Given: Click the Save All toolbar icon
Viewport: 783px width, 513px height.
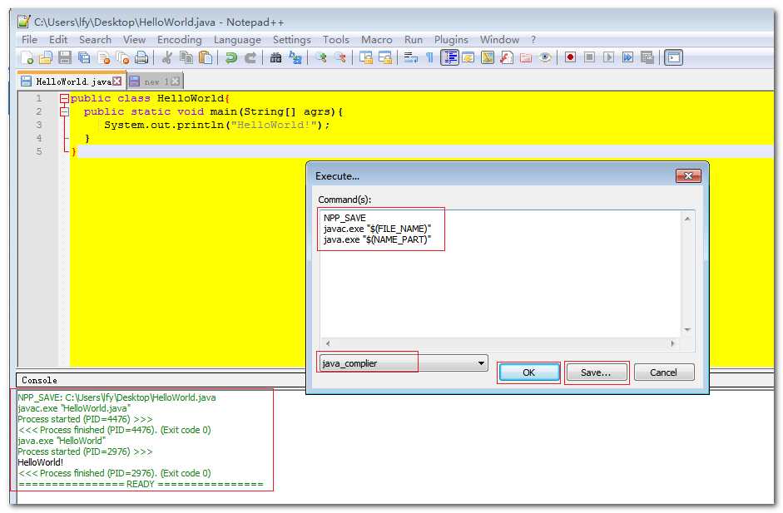Looking at the screenshot, I should pos(84,58).
